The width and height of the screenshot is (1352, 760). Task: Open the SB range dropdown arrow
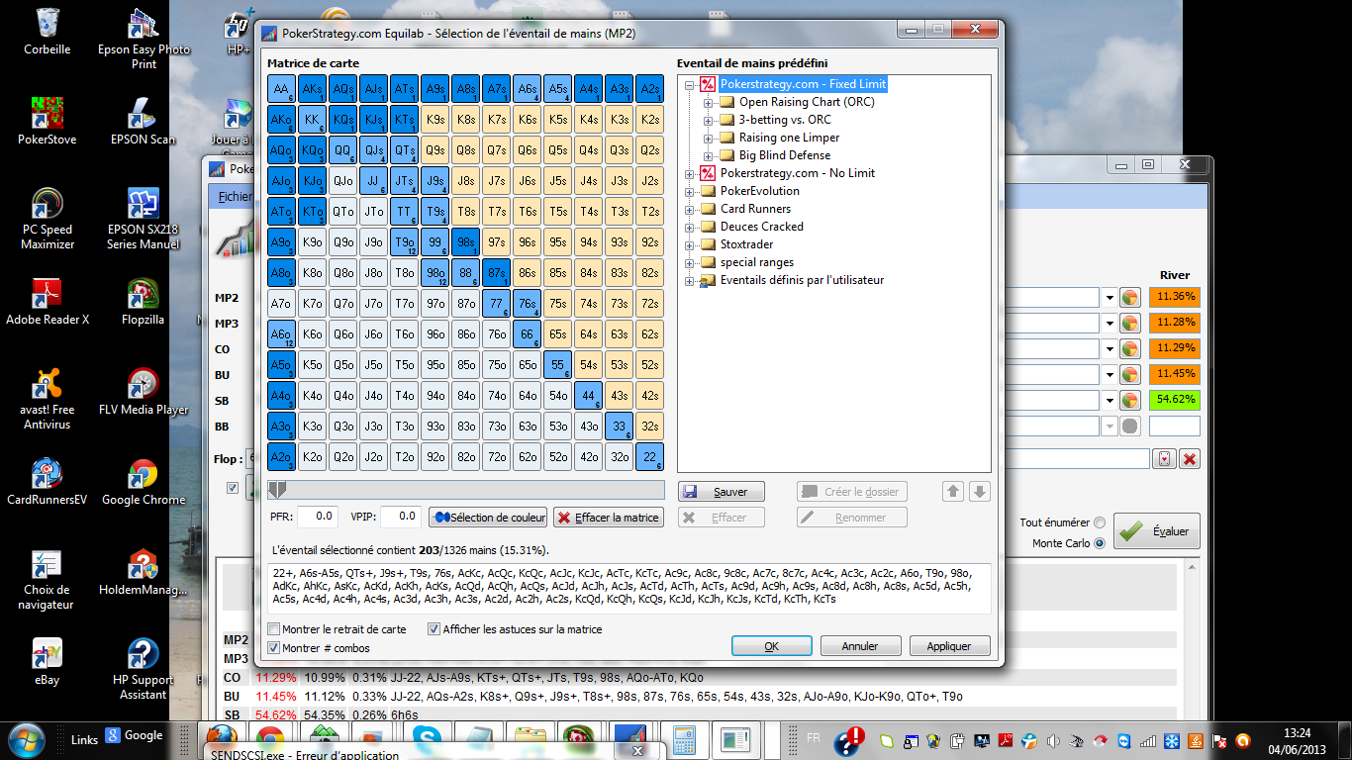click(x=1108, y=400)
